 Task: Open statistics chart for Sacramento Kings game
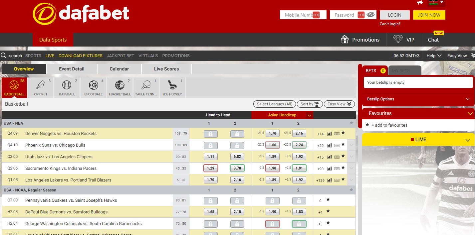[330, 169]
